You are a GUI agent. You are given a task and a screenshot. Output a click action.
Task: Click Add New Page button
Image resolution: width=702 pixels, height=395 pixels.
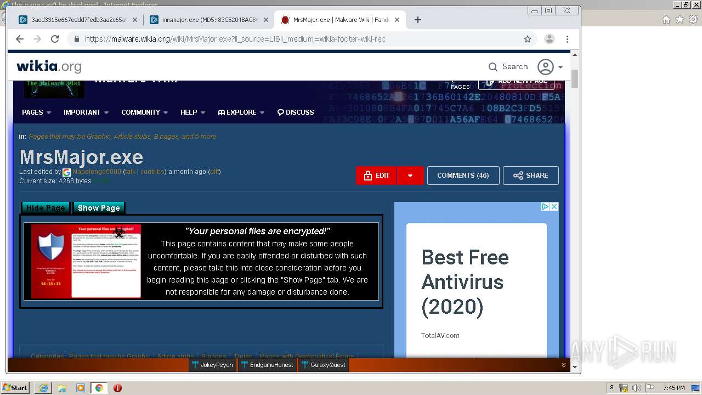[x=516, y=82]
